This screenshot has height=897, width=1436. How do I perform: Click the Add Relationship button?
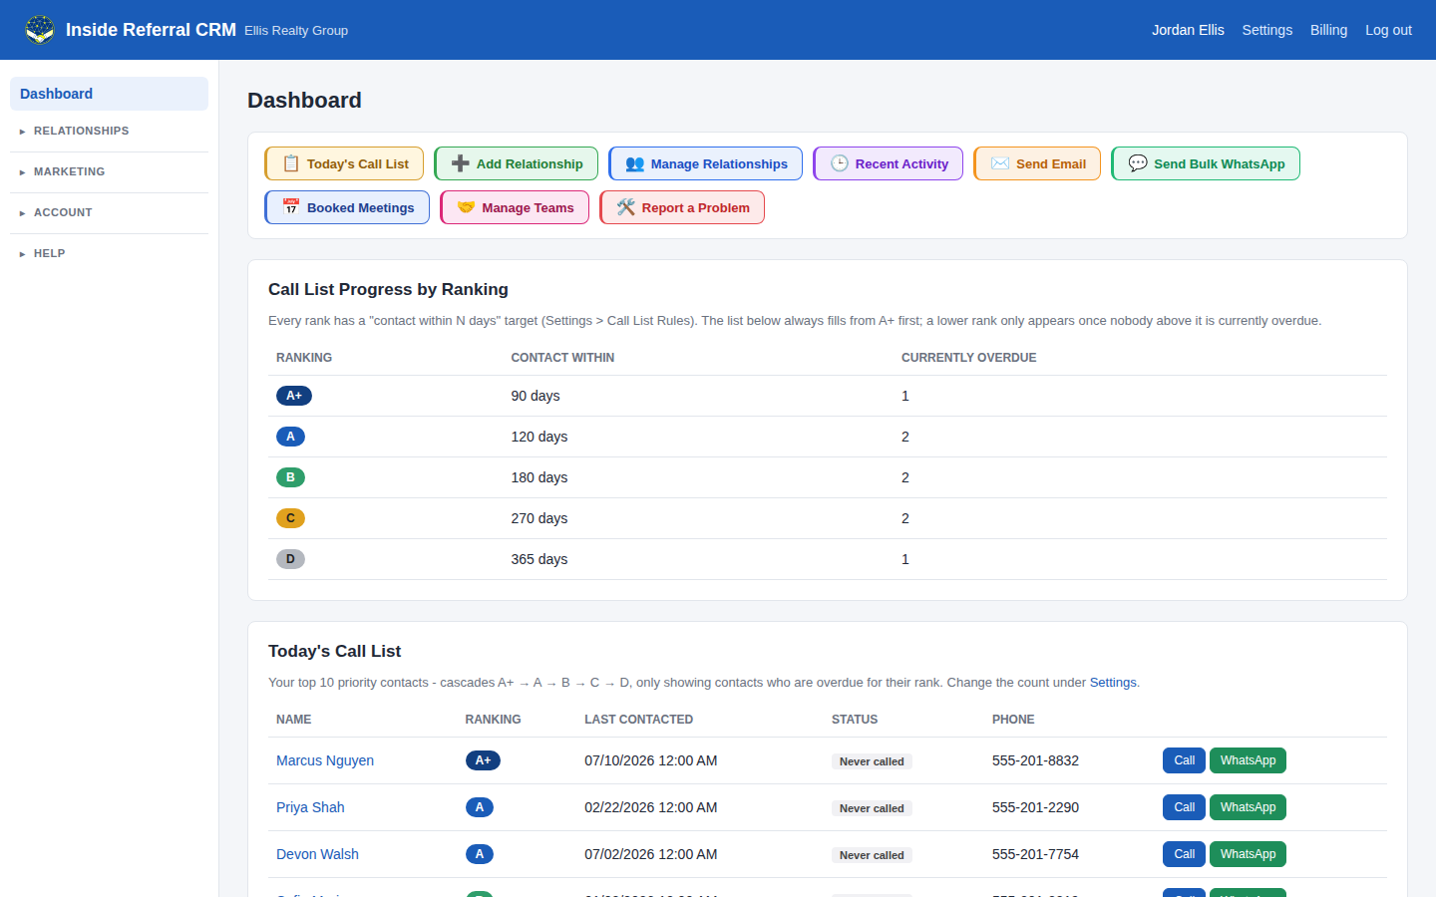point(516,163)
